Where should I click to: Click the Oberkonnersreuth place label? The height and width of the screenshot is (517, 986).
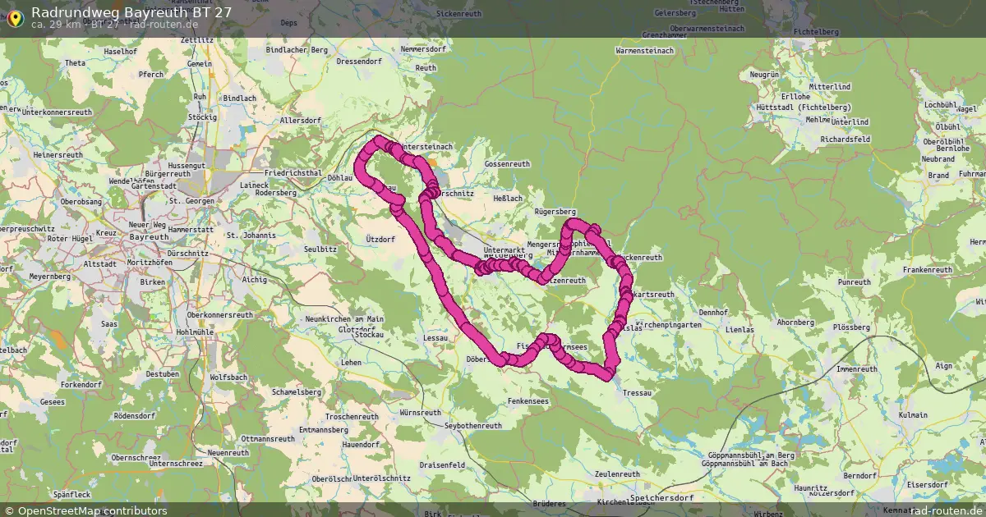coord(220,314)
